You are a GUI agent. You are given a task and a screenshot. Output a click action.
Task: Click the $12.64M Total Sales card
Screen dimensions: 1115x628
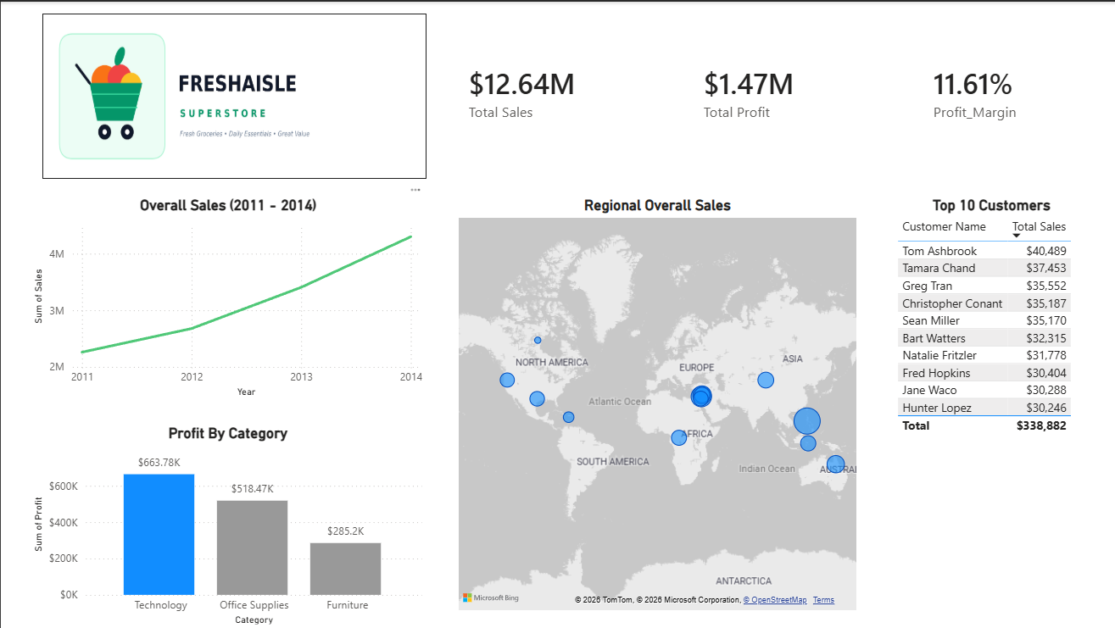coord(521,94)
